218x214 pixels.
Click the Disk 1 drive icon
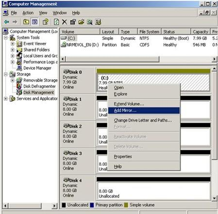point(66,99)
